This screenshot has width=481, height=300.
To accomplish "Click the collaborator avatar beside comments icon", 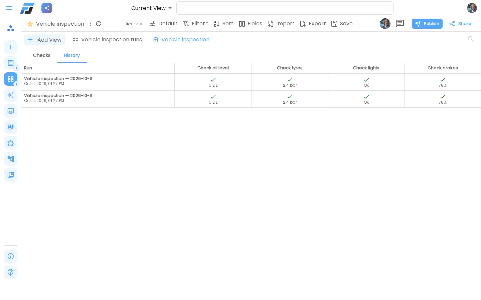I will tap(385, 24).
